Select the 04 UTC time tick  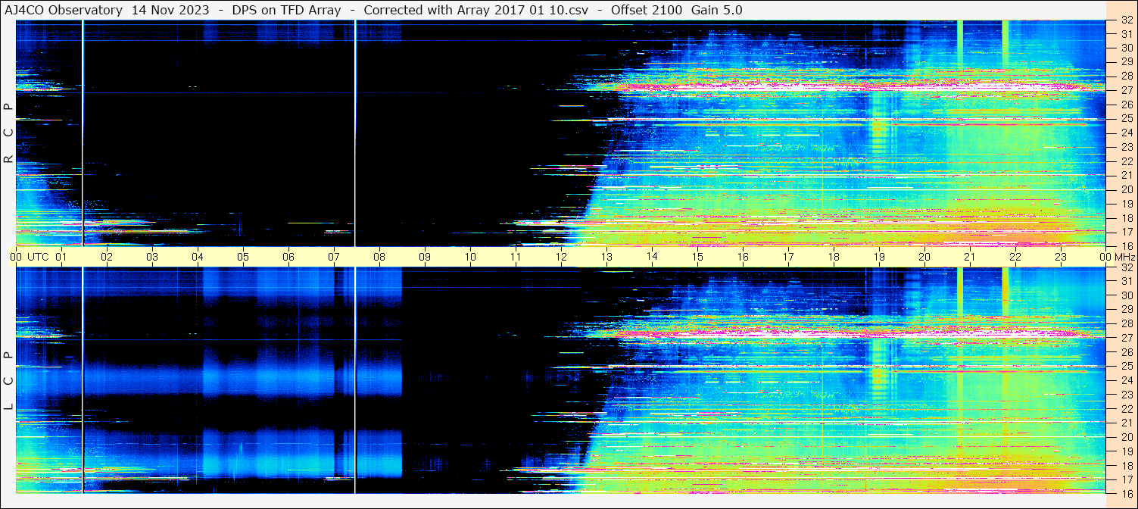(198, 257)
